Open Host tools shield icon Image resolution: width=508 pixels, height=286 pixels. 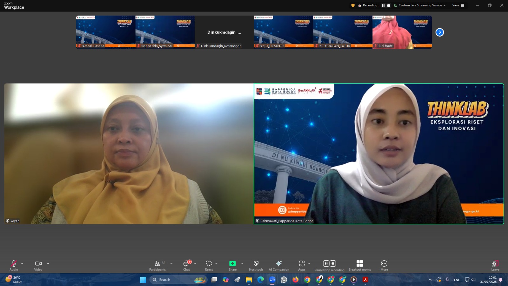tap(256, 265)
